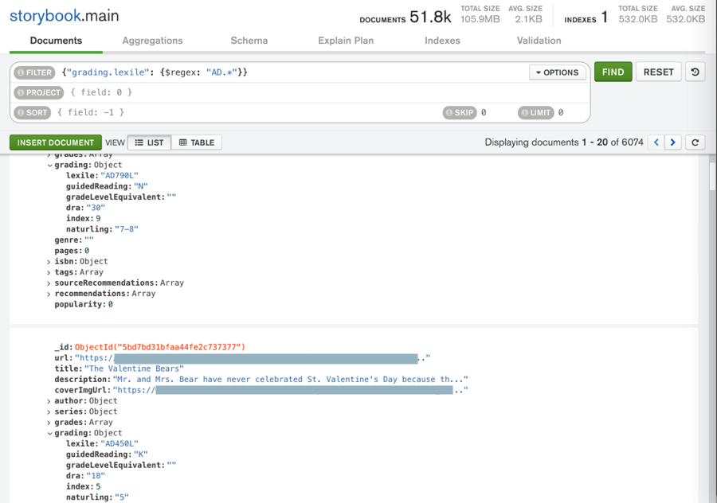Go to next page of documents
This screenshot has height=503, width=717.
pos(672,142)
